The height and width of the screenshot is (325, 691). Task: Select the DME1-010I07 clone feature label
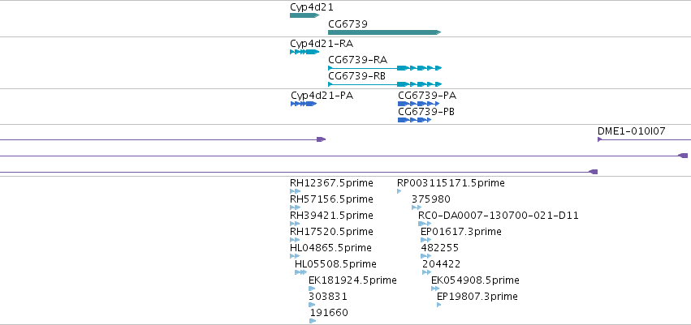coord(632,130)
